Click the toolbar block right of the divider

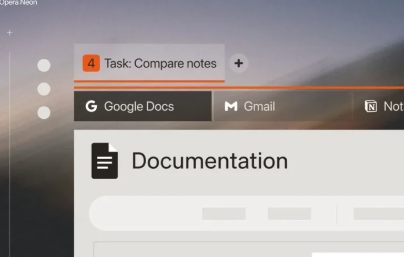[378, 213]
